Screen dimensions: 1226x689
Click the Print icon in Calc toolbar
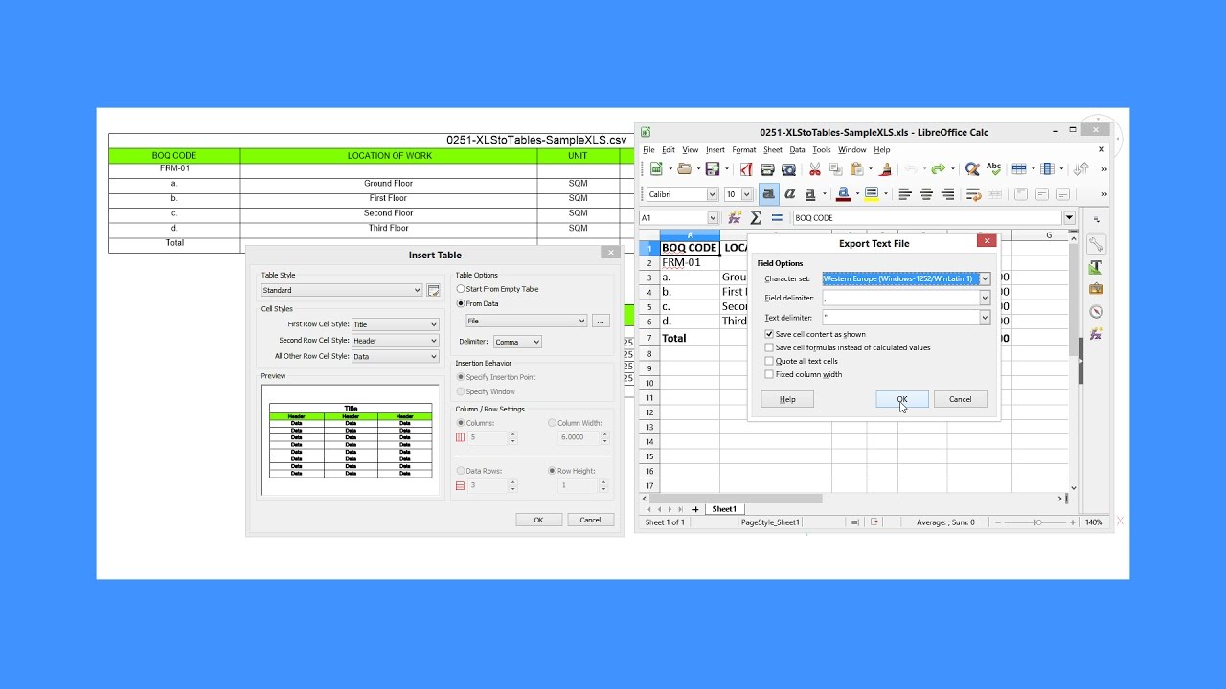767,169
